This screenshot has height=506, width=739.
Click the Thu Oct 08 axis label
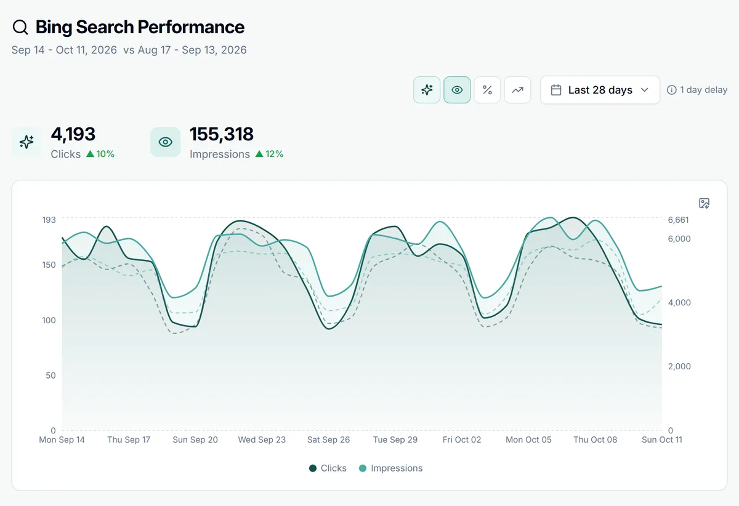click(x=595, y=440)
